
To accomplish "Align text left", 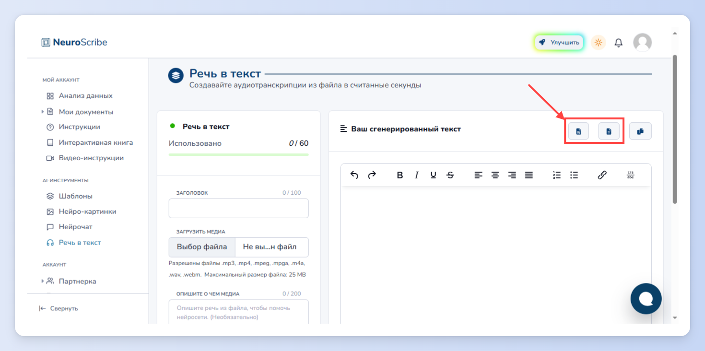I will pos(479,175).
